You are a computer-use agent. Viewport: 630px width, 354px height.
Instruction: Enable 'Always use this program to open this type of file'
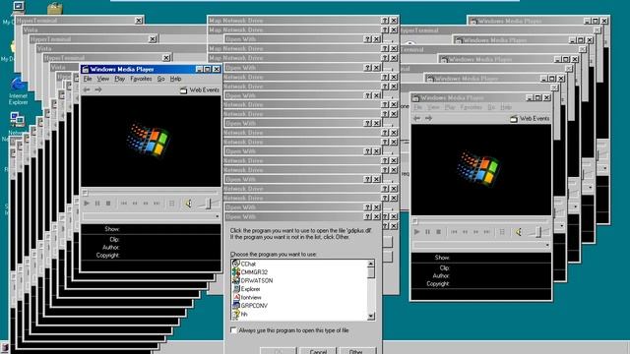[233, 330]
